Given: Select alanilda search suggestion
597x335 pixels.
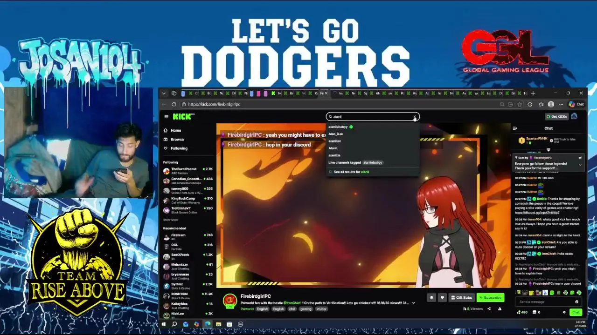Looking at the screenshot, I should [373, 155].
